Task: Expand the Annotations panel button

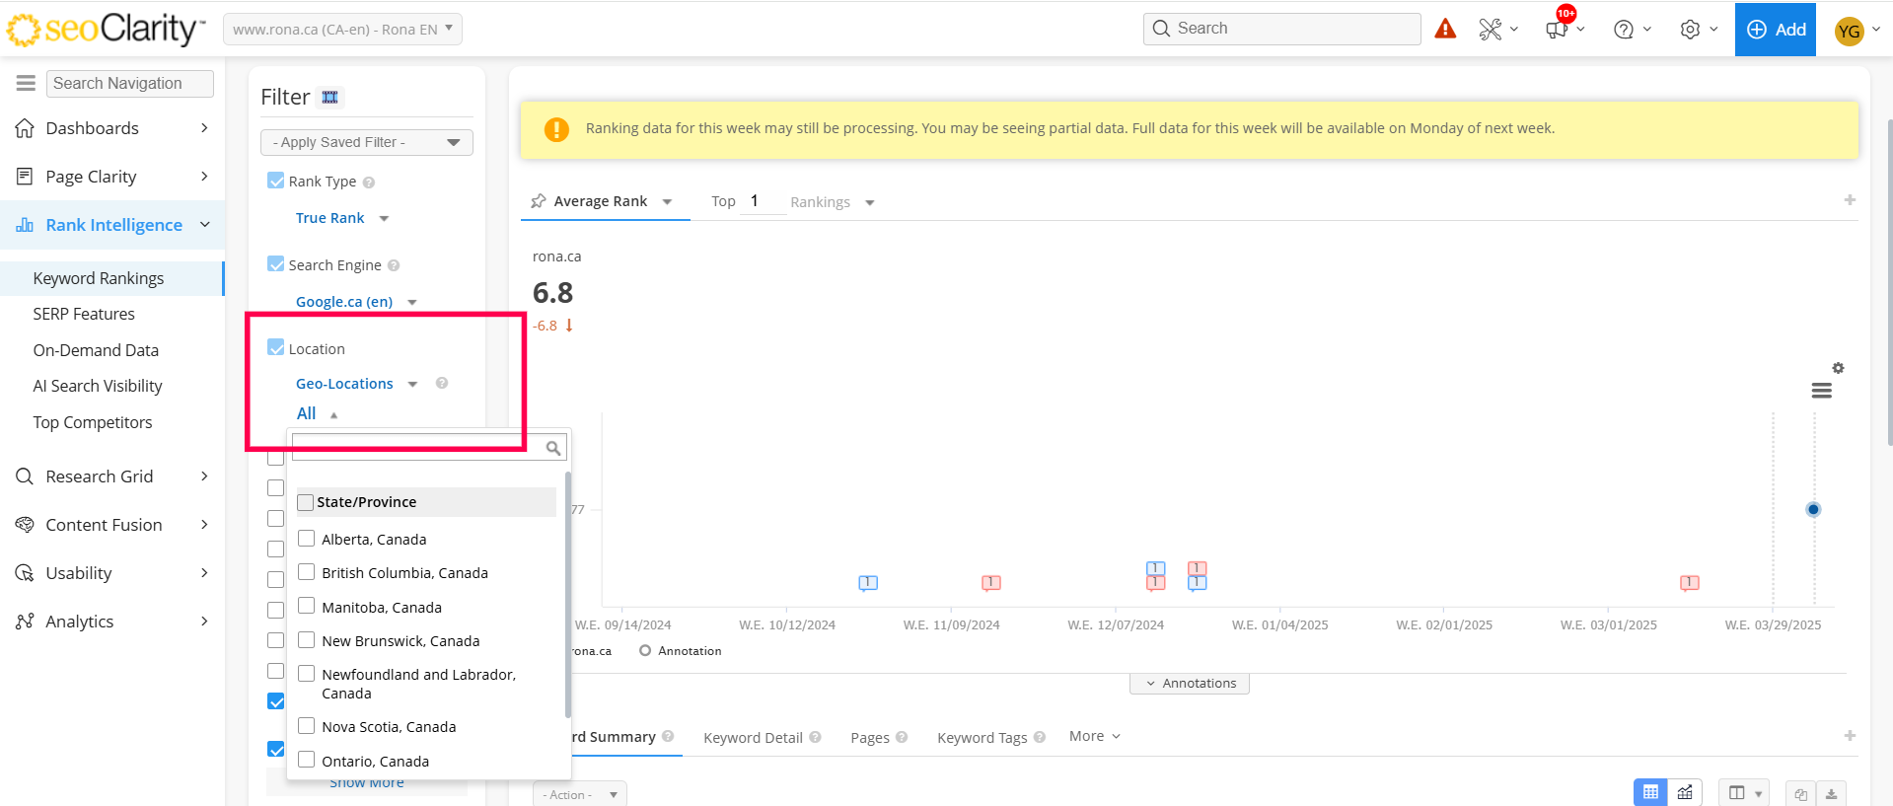Action: 1190,684
